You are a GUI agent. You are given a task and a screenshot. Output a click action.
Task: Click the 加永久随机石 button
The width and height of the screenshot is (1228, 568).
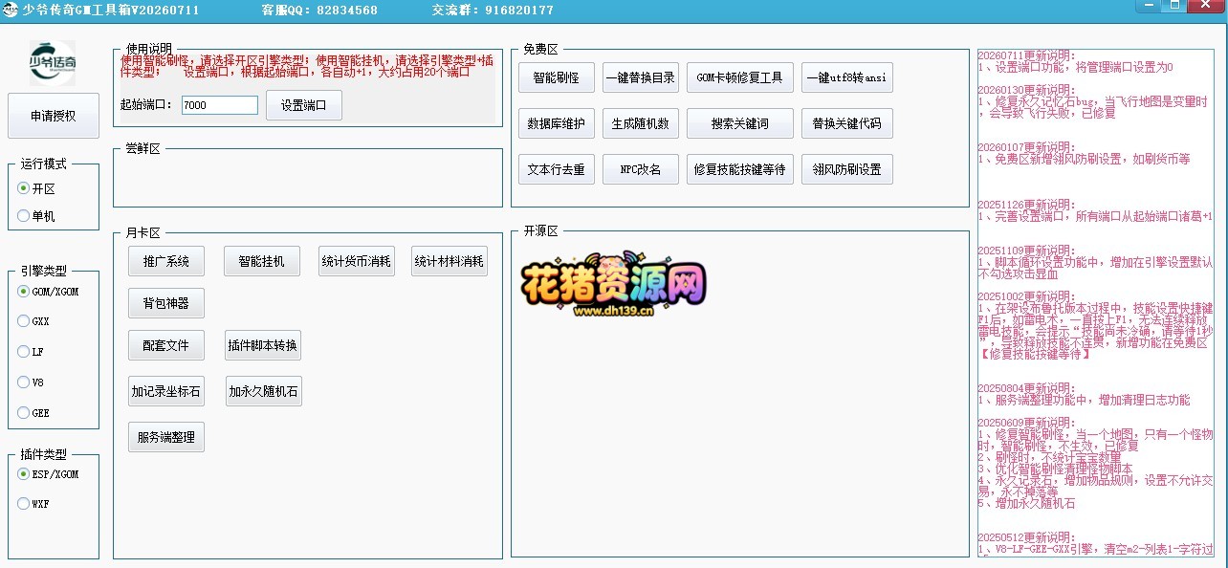pos(263,391)
